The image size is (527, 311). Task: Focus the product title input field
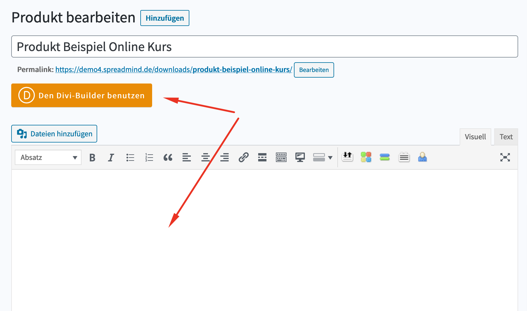click(265, 47)
